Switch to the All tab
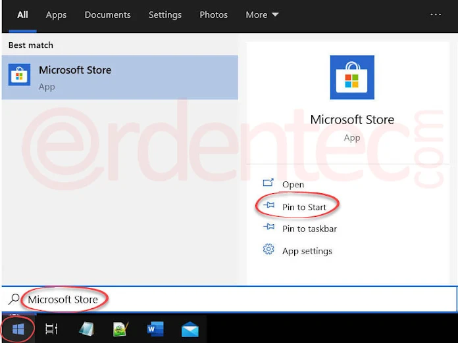The image size is (458, 343). point(22,14)
